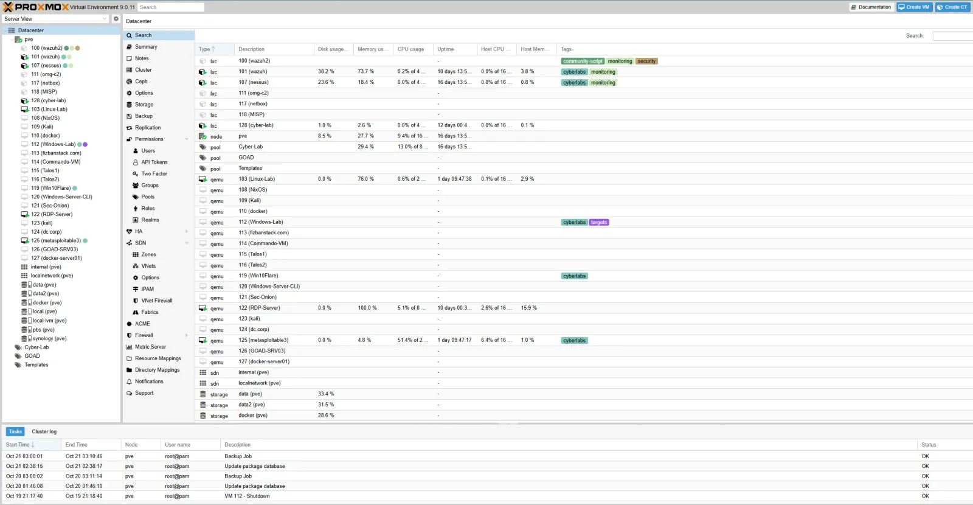Click the Notifications bell icon
Screen dimensions: 973x505
tap(129, 381)
